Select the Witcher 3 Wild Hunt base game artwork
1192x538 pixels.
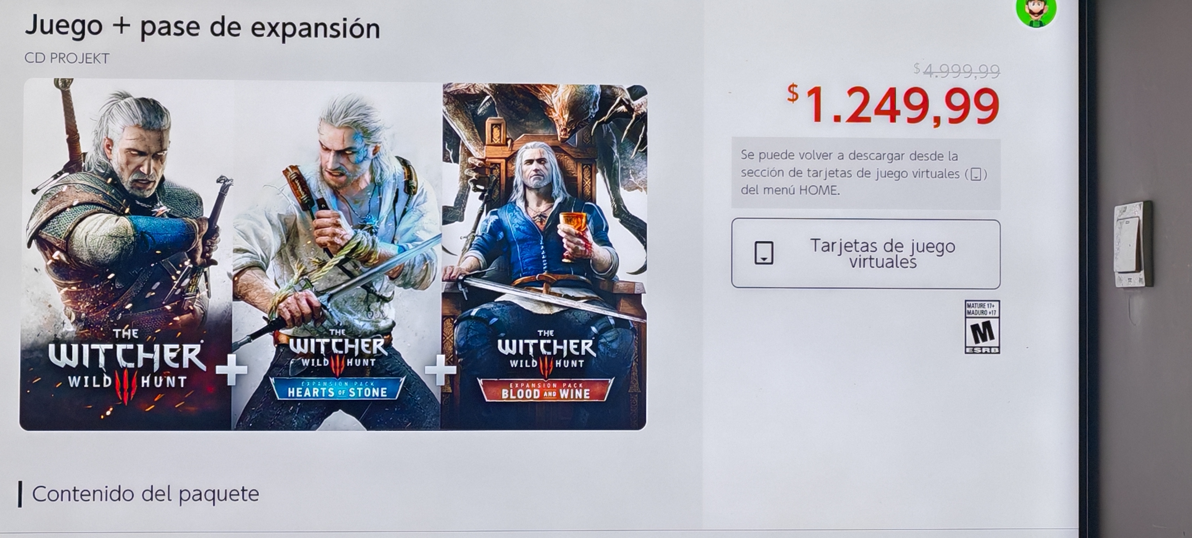point(126,255)
